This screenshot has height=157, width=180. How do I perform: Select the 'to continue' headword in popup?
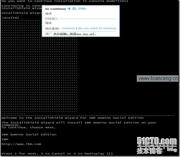coord(55,9)
